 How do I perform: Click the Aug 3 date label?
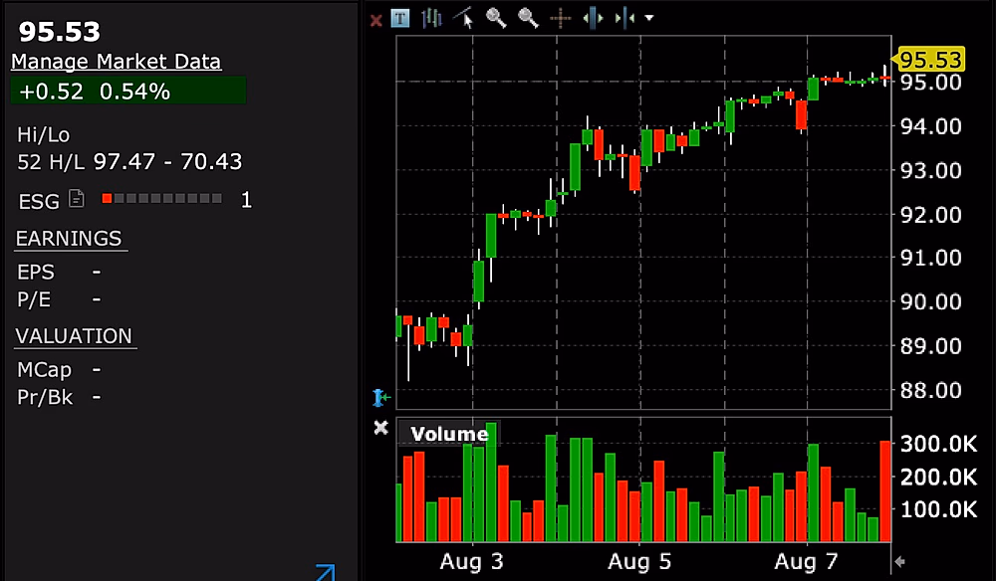(x=472, y=561)
